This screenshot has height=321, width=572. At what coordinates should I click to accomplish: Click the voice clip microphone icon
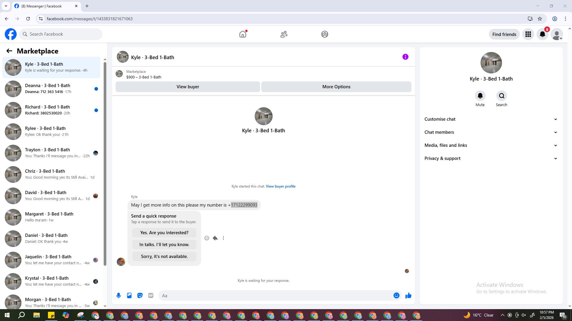coord(119,295)
